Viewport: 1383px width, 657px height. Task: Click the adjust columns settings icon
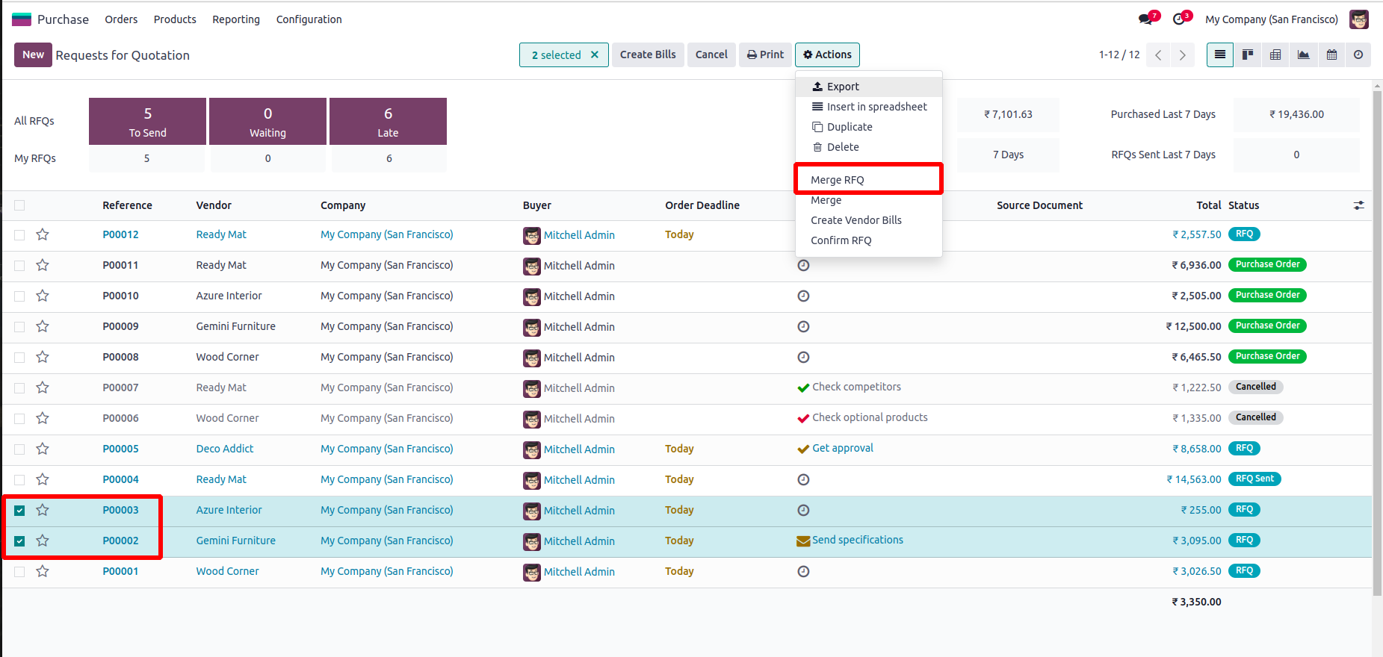(1358, 205)
